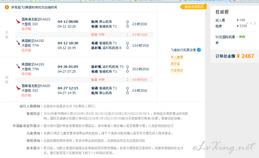Screen dimensions: 259x158
Task: Click the order total ¥2467
Action: point(245,56)
